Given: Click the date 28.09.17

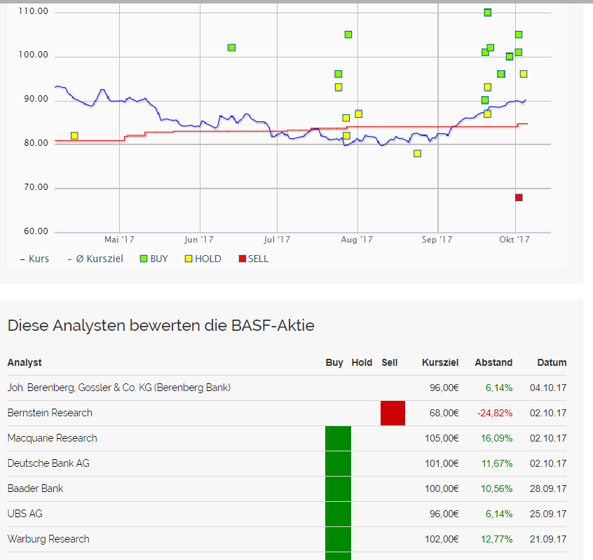Looking at the screenshot, I should [548, 489].
